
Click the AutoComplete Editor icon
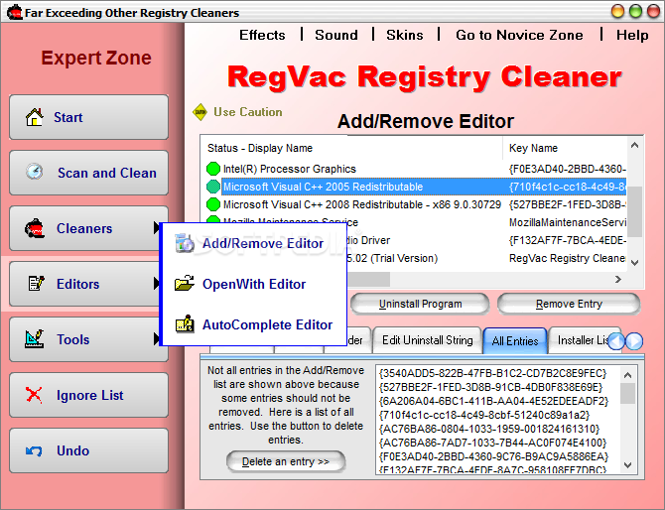(x=185, y=323)
